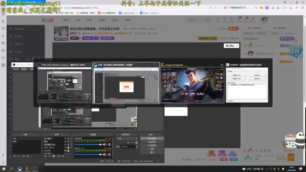This screenshot has height=172, width=306.
Task: Click 工作室模式 button in OBS controls
Action: (x=152, y=146)
